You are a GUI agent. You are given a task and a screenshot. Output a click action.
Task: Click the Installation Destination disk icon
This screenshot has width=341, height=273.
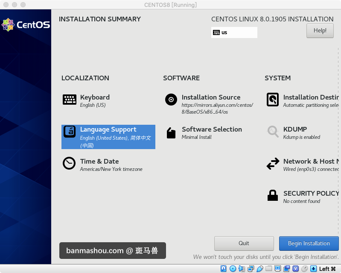(273, 100)
